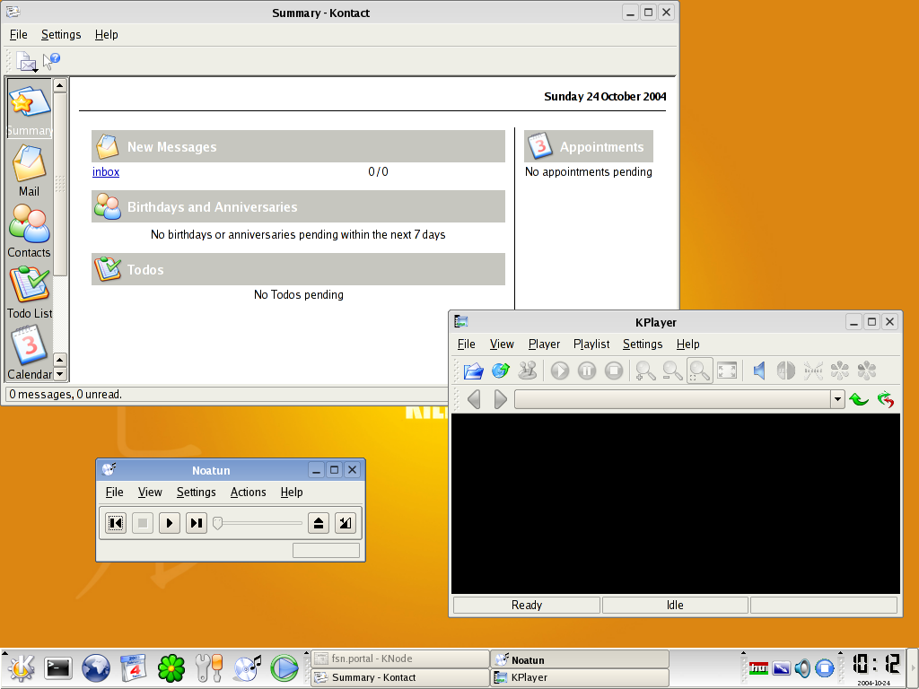Open the File menu in Noatun
The image size is (919, 689).
coord(114,493)
